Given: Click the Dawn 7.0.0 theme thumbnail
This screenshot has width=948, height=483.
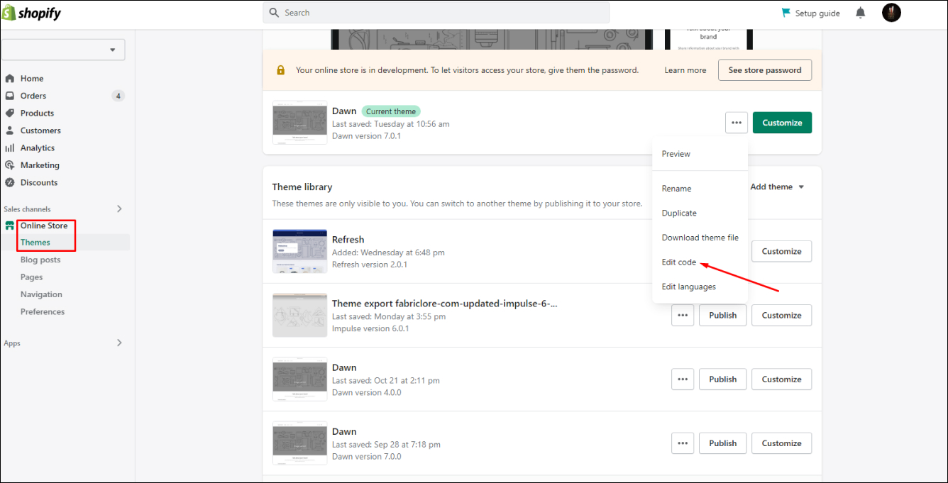Looking at the screenshot, I should pyautogui.click(x=299, y=443).
